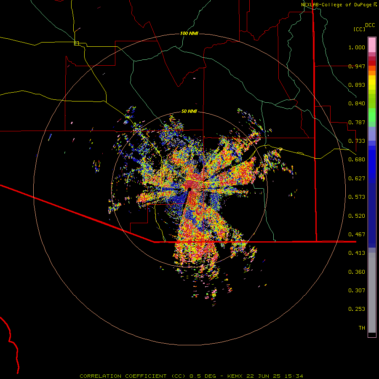
Task: Click the 0.787 value on color scale
Action: coord(357,122)
